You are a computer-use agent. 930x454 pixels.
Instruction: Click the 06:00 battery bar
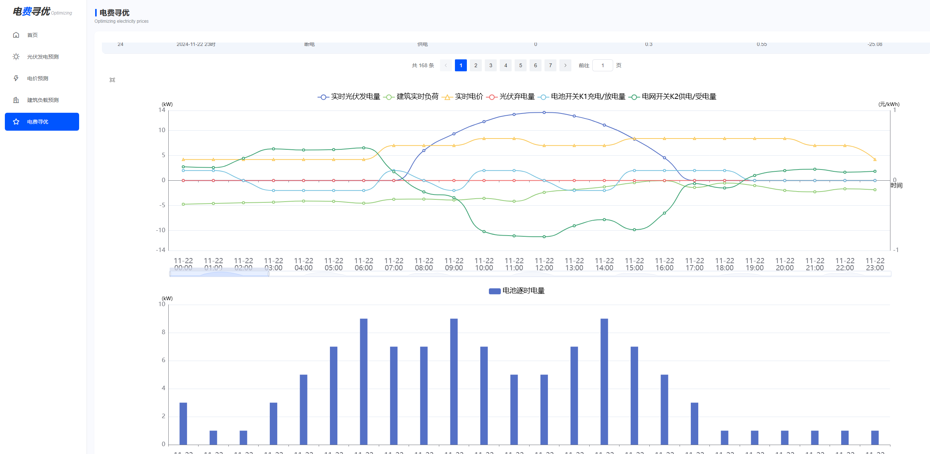coord(364,382)
